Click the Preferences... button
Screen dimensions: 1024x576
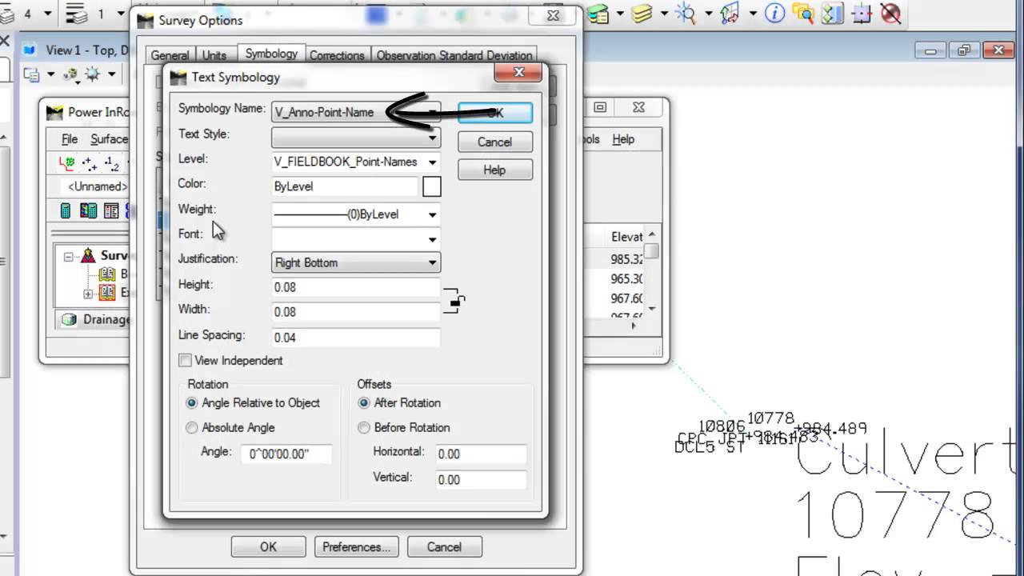(x=356, y=547)
